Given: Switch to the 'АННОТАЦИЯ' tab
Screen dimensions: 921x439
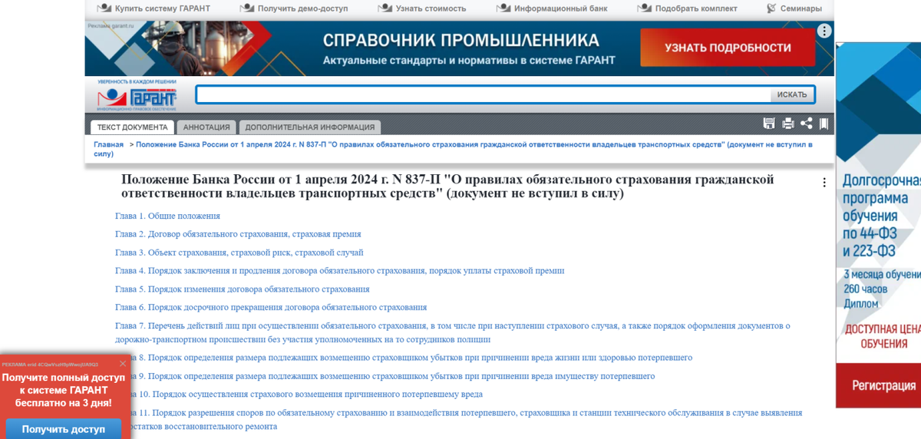Looking at the screenshot, I should click(x=206, y=127).
